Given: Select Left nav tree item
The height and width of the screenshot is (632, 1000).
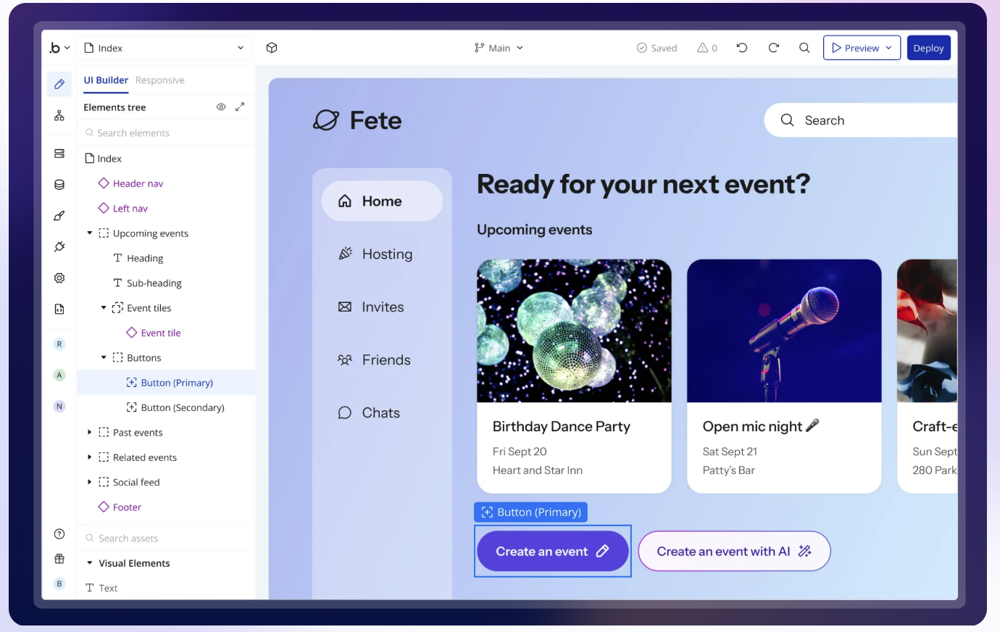Looking at the screenshot, I should coord(123,208).
